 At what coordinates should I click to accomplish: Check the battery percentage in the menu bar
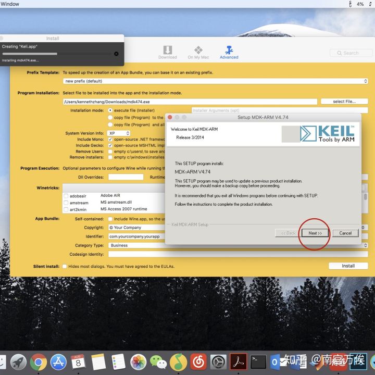coord(360,4)
